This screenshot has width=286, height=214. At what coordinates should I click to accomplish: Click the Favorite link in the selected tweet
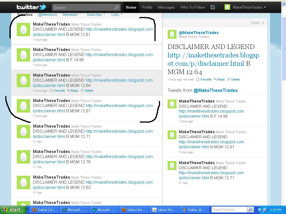[59, 91]
